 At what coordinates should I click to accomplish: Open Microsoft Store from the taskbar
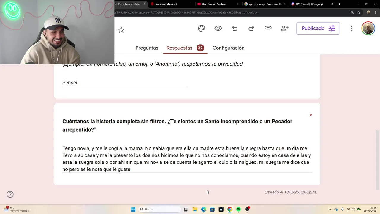coord(212,209)
